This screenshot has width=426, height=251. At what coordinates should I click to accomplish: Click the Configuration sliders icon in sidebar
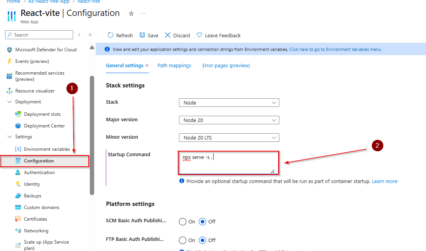click(18, 160)
